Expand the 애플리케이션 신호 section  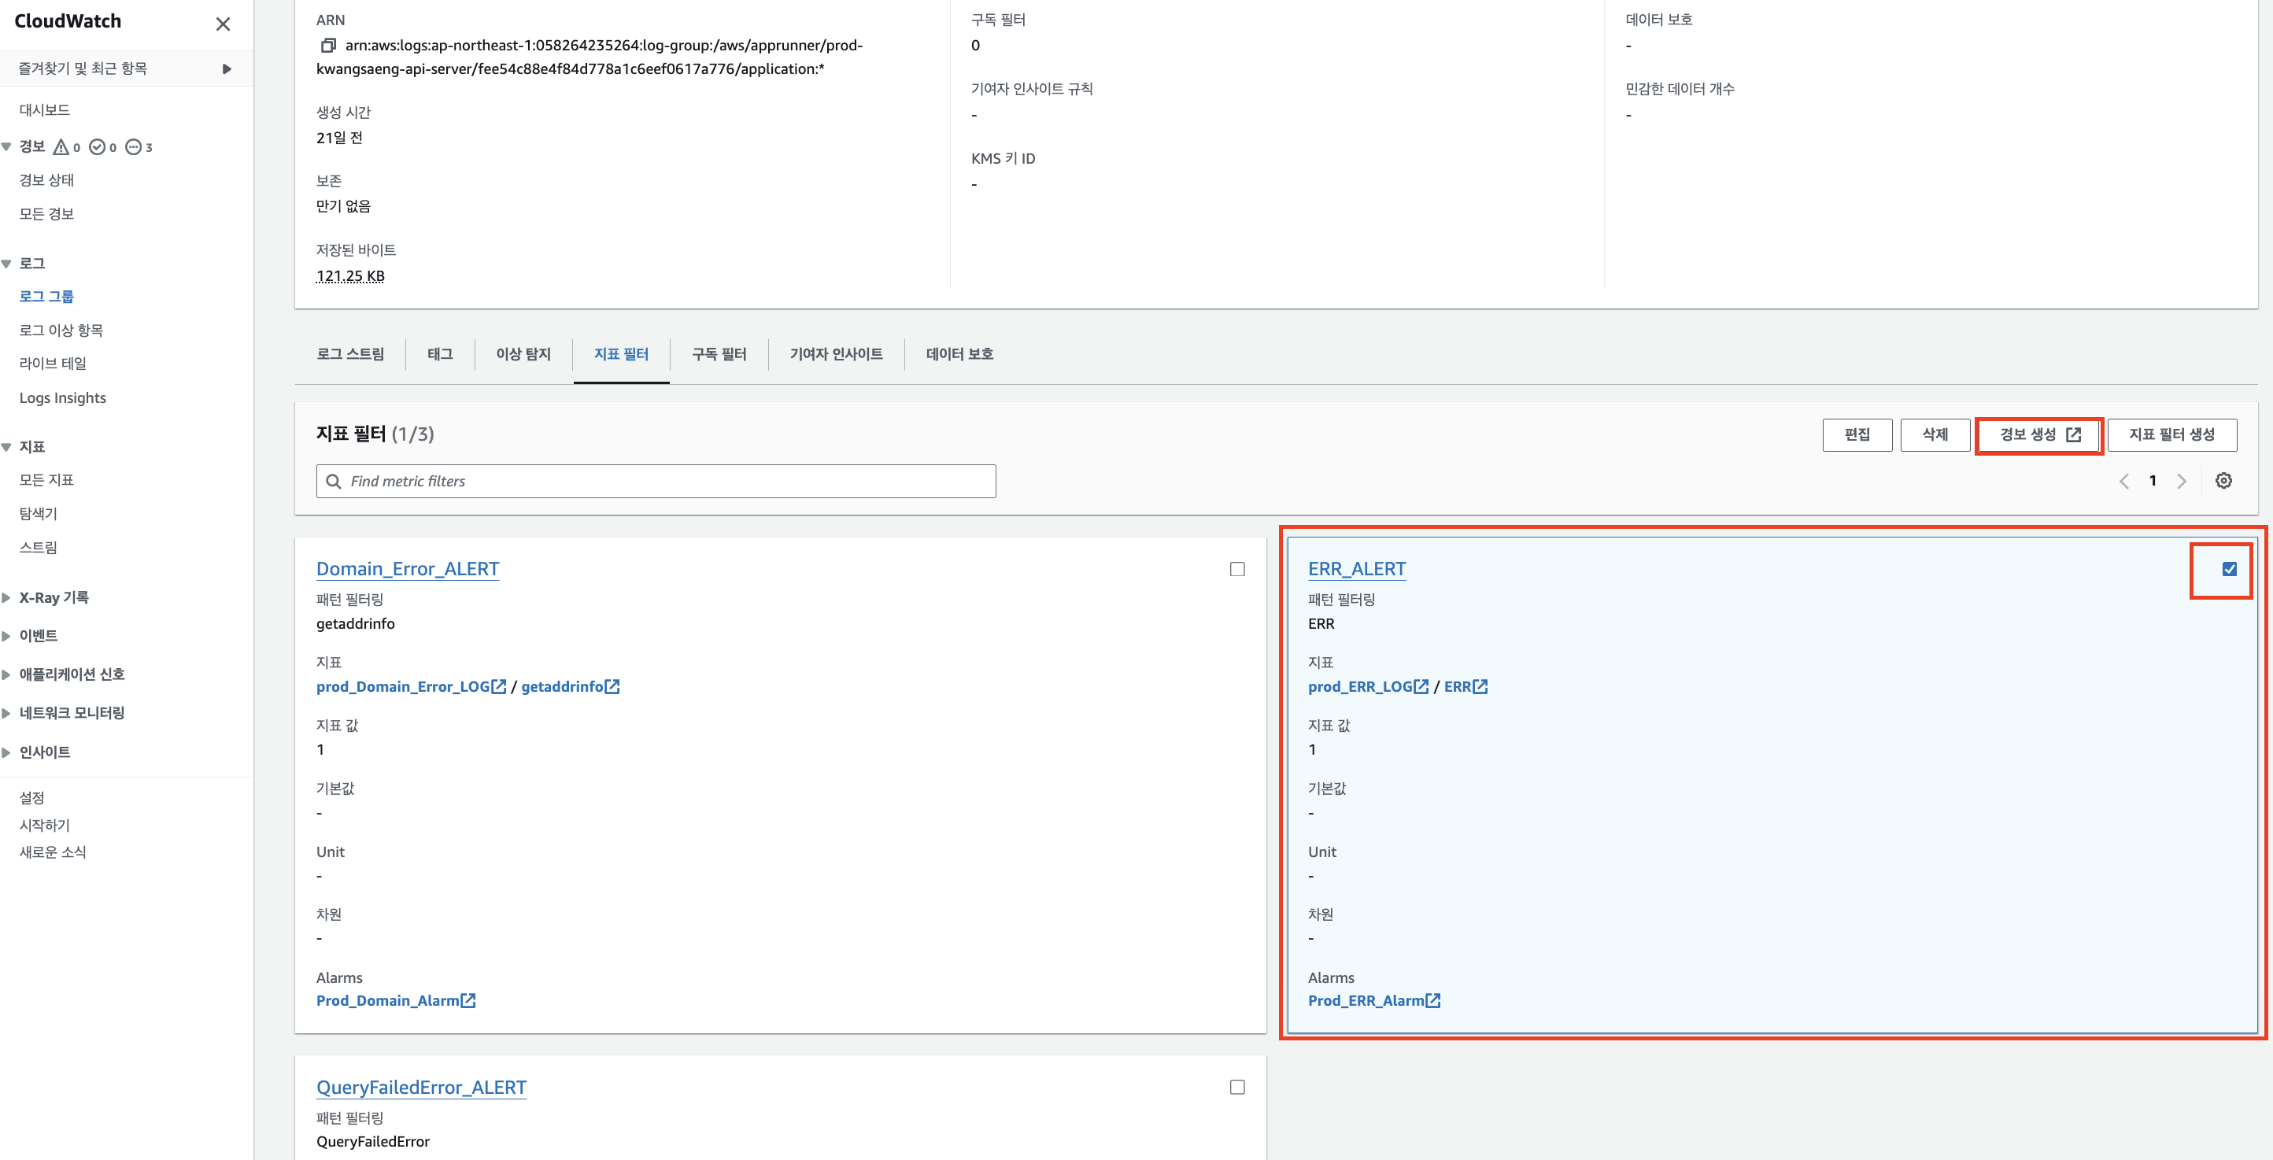click(6, 674)
